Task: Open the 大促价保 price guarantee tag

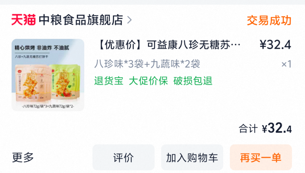Action: pyautogui.click(x=148, y=81)
